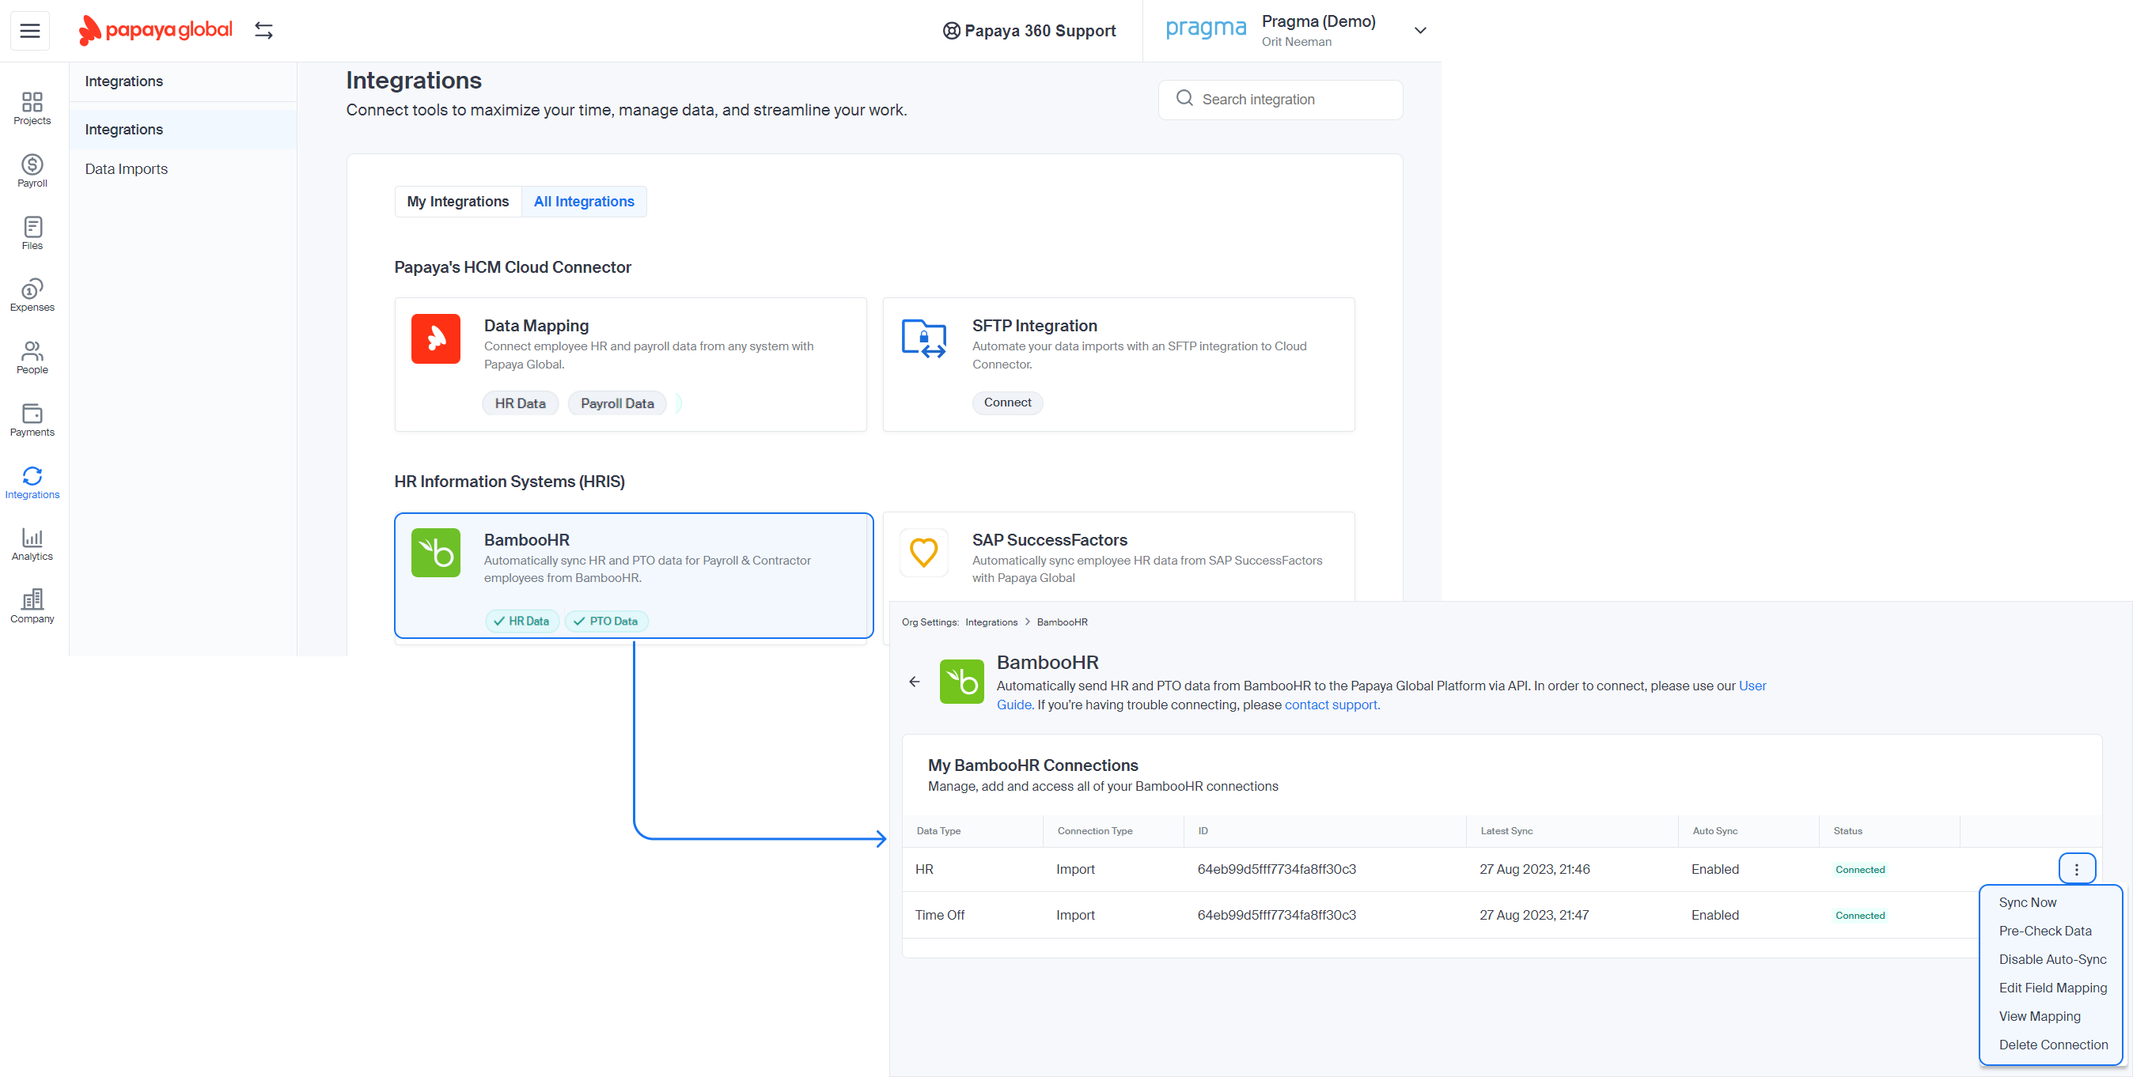This screenshot has height=1077, width=2133.
Task: Choose Disable Auto-Sync in the menu
Action: [2052, 958]
